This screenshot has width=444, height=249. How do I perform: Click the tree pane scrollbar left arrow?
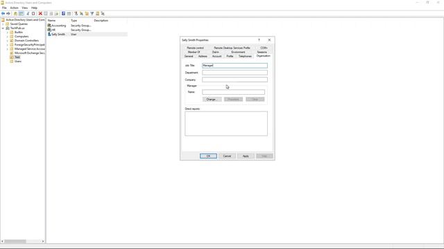coord(2,241)
